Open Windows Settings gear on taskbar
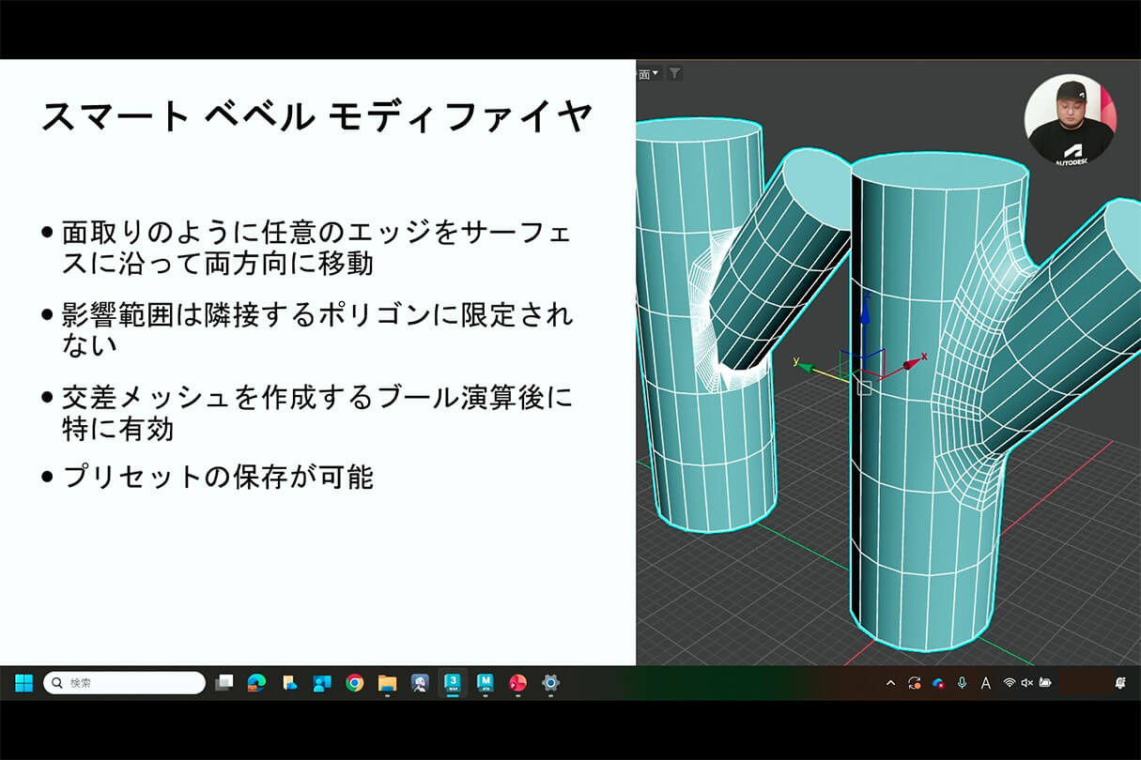1141x760 pixels. click(x=550, y=683)
